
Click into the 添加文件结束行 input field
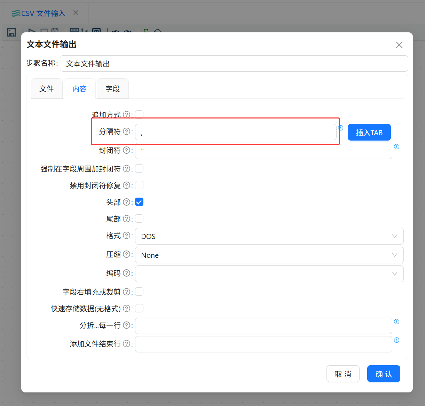pos(263,344)
